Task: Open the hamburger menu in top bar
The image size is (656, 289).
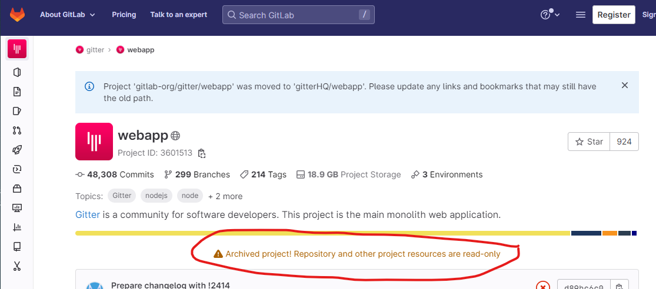Action: pyautogui.click(x=580, y=15)
